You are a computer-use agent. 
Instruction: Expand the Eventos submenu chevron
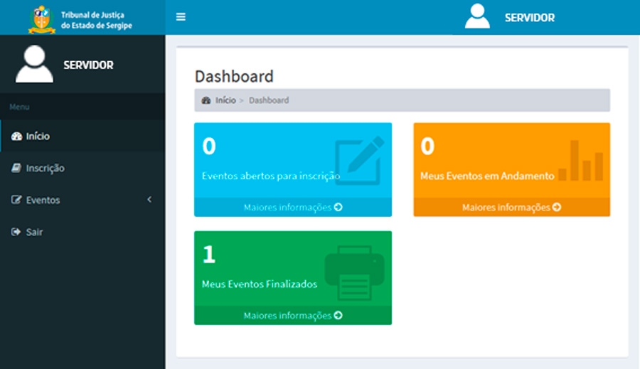(149, 200)
